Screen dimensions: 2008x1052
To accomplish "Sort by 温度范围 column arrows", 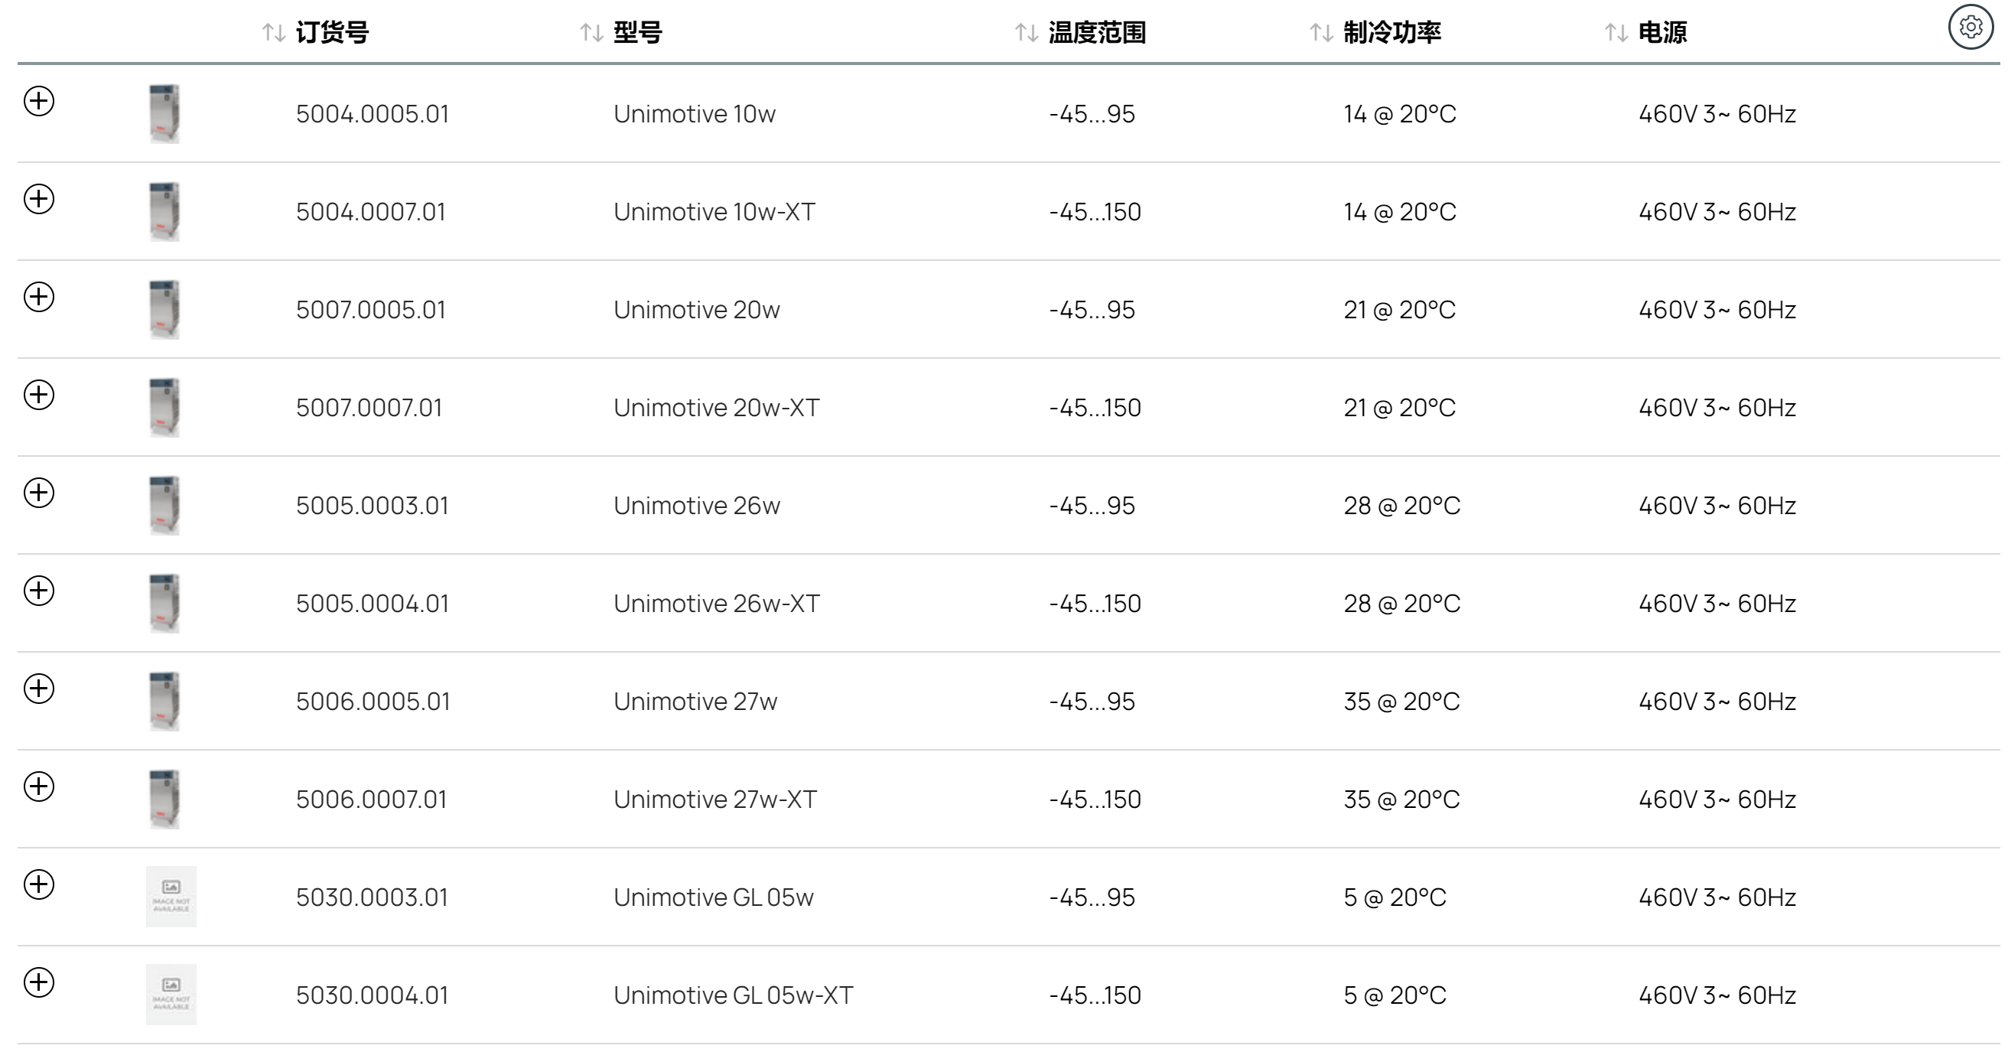I will coord(1027,33).
